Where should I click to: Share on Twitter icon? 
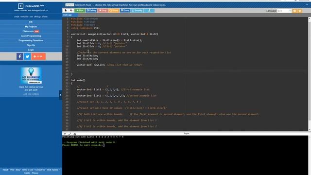(x=27, y=56)
